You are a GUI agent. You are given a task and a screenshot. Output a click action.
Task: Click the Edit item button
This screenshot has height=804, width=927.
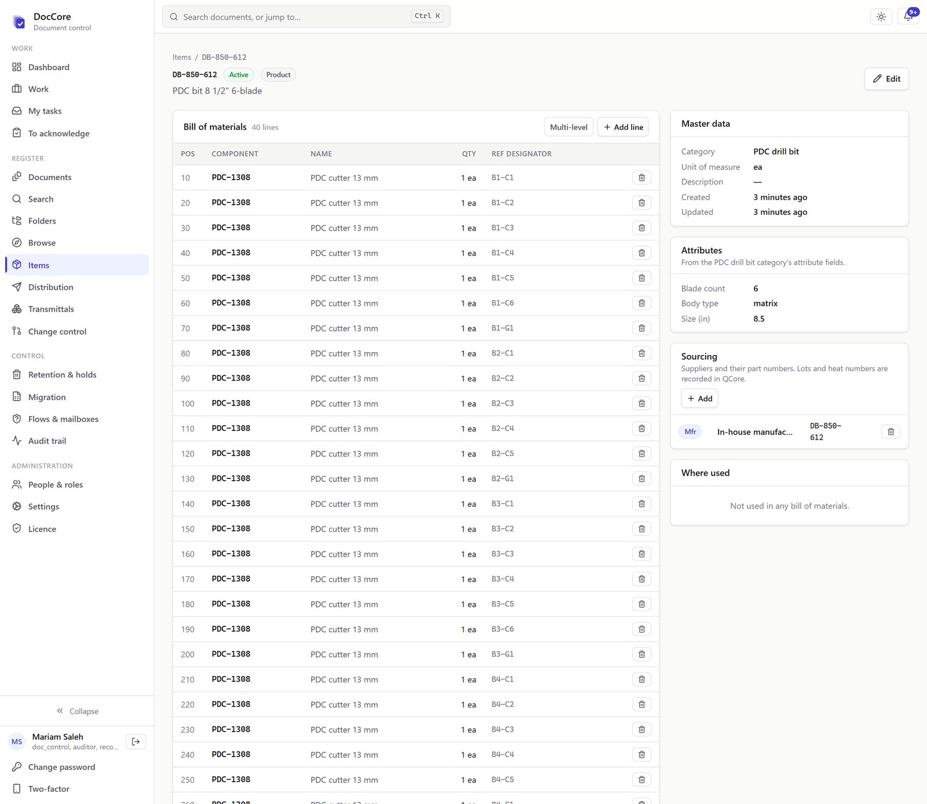coord(886,79)
